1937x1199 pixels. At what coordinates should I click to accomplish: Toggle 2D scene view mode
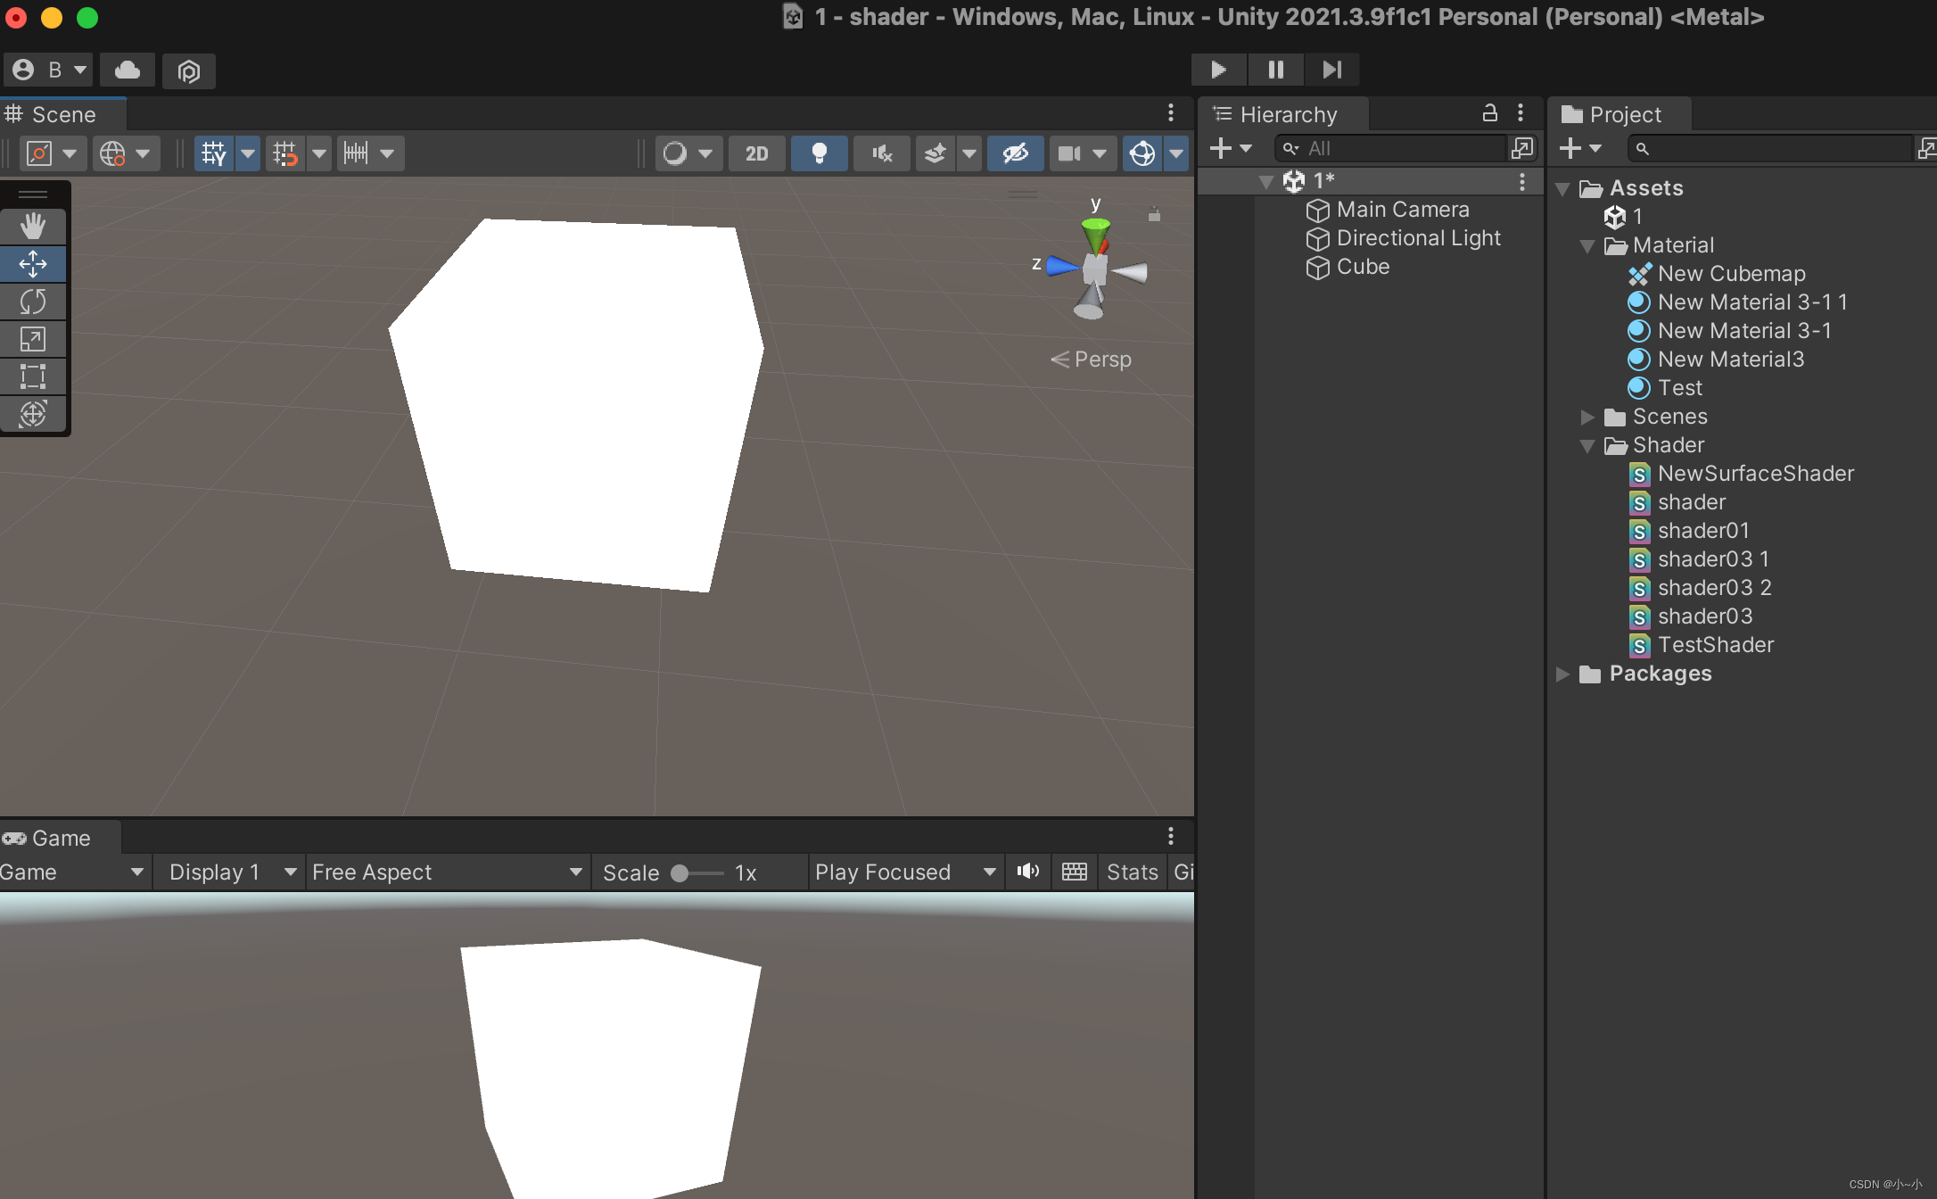[x=757, y=153]
